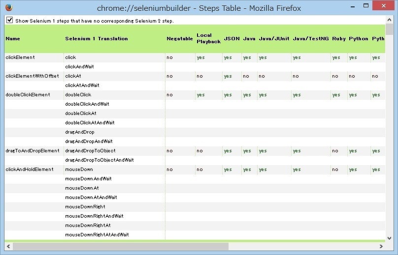Click the vertical scrollbar down arrow
Image resolution: width=398 pixels, height=255 pixels.
[389, 238]
